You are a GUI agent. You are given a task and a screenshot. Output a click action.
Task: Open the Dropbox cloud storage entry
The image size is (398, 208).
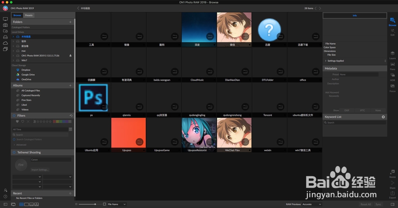point(26,70)
